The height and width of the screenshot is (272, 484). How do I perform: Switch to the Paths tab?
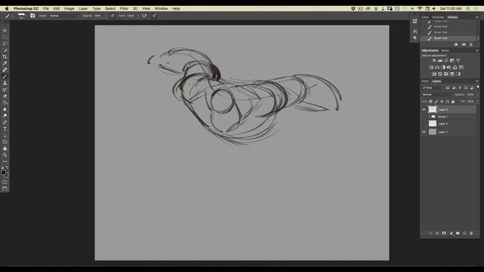point(425,82)
